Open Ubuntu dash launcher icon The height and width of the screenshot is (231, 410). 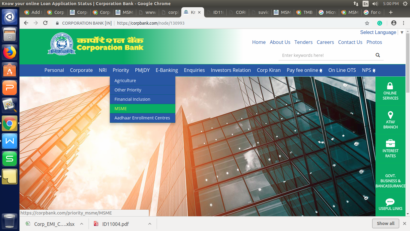click(x=10, y=17)
